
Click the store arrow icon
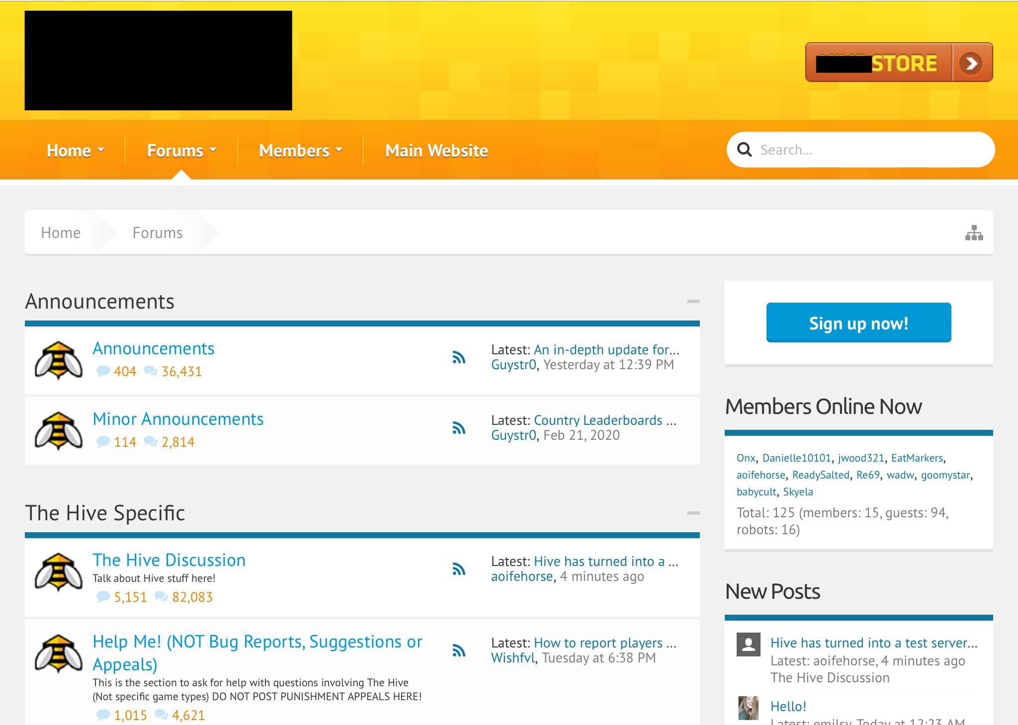(x=971, y=63)
